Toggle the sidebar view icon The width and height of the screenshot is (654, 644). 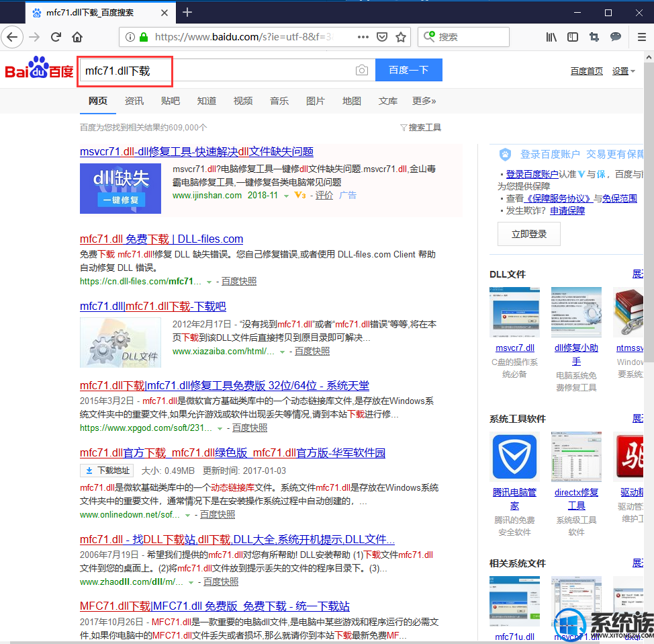pos(573,37)
